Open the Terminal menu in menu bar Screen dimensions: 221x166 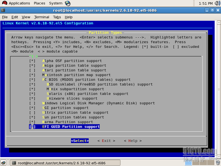[41, 17]
